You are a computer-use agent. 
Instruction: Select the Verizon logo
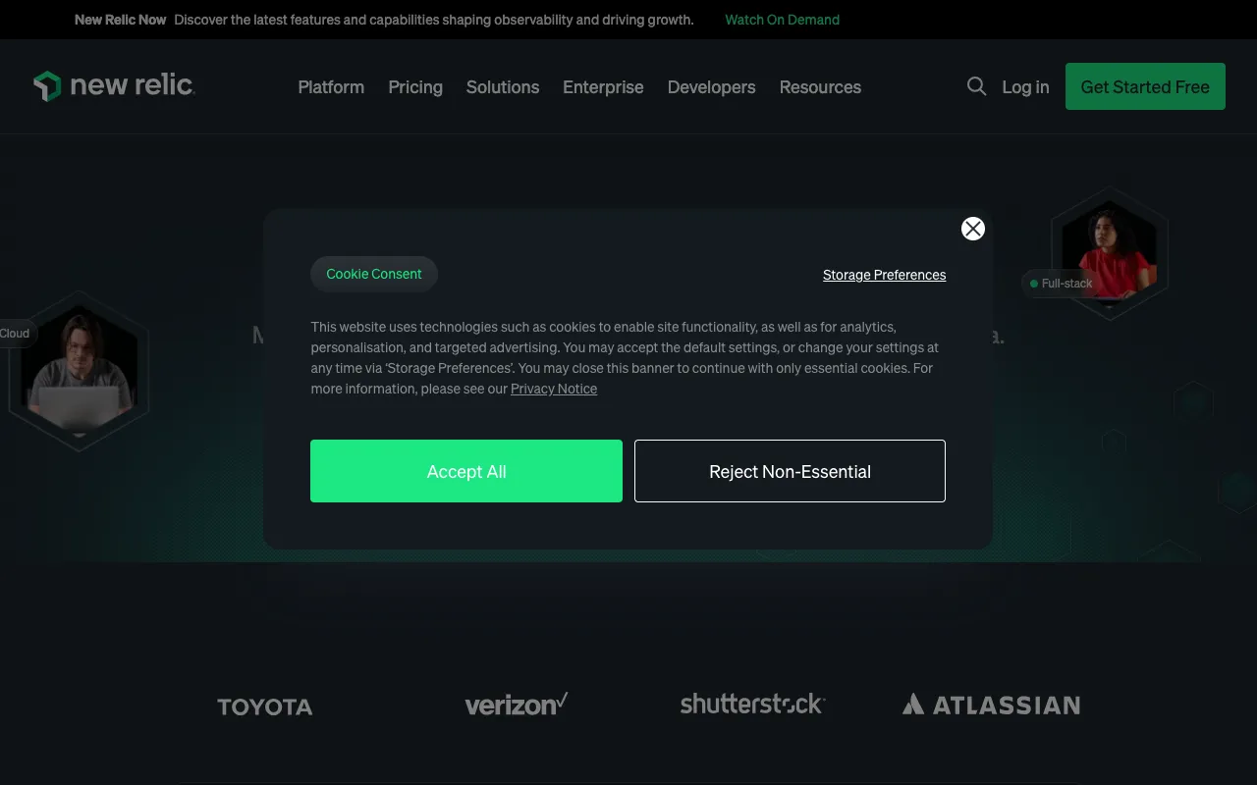[x=516, y=704]
